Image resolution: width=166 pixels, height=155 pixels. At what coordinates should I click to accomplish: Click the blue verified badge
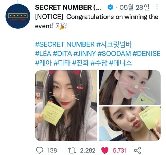(110, 7)
